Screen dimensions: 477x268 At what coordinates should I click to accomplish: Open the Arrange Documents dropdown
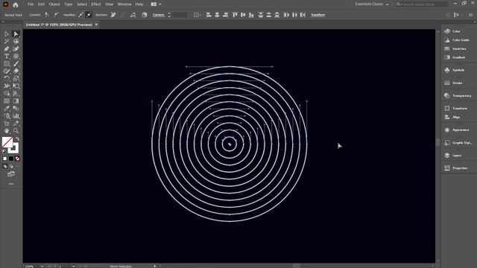point(156,4)
